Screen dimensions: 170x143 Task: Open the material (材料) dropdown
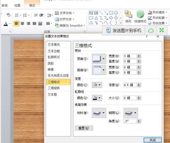99,113
